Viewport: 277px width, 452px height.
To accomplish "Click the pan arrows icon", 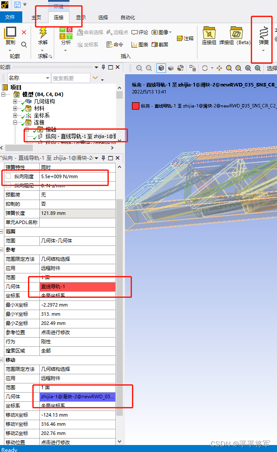I will coord(219,68).
